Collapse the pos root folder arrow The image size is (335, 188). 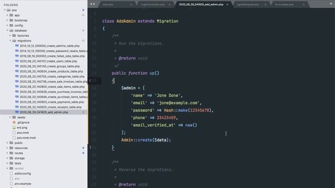(x=5, y=10)
